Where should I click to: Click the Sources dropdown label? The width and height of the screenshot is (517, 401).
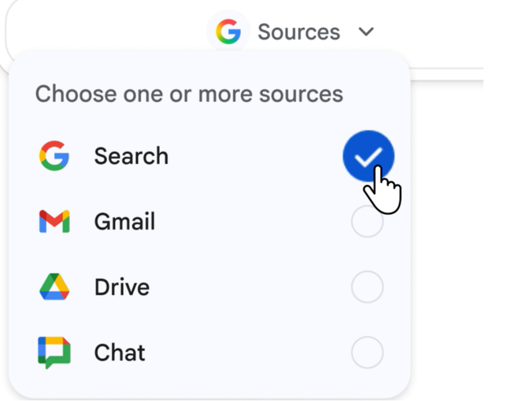tap(299, 32)
